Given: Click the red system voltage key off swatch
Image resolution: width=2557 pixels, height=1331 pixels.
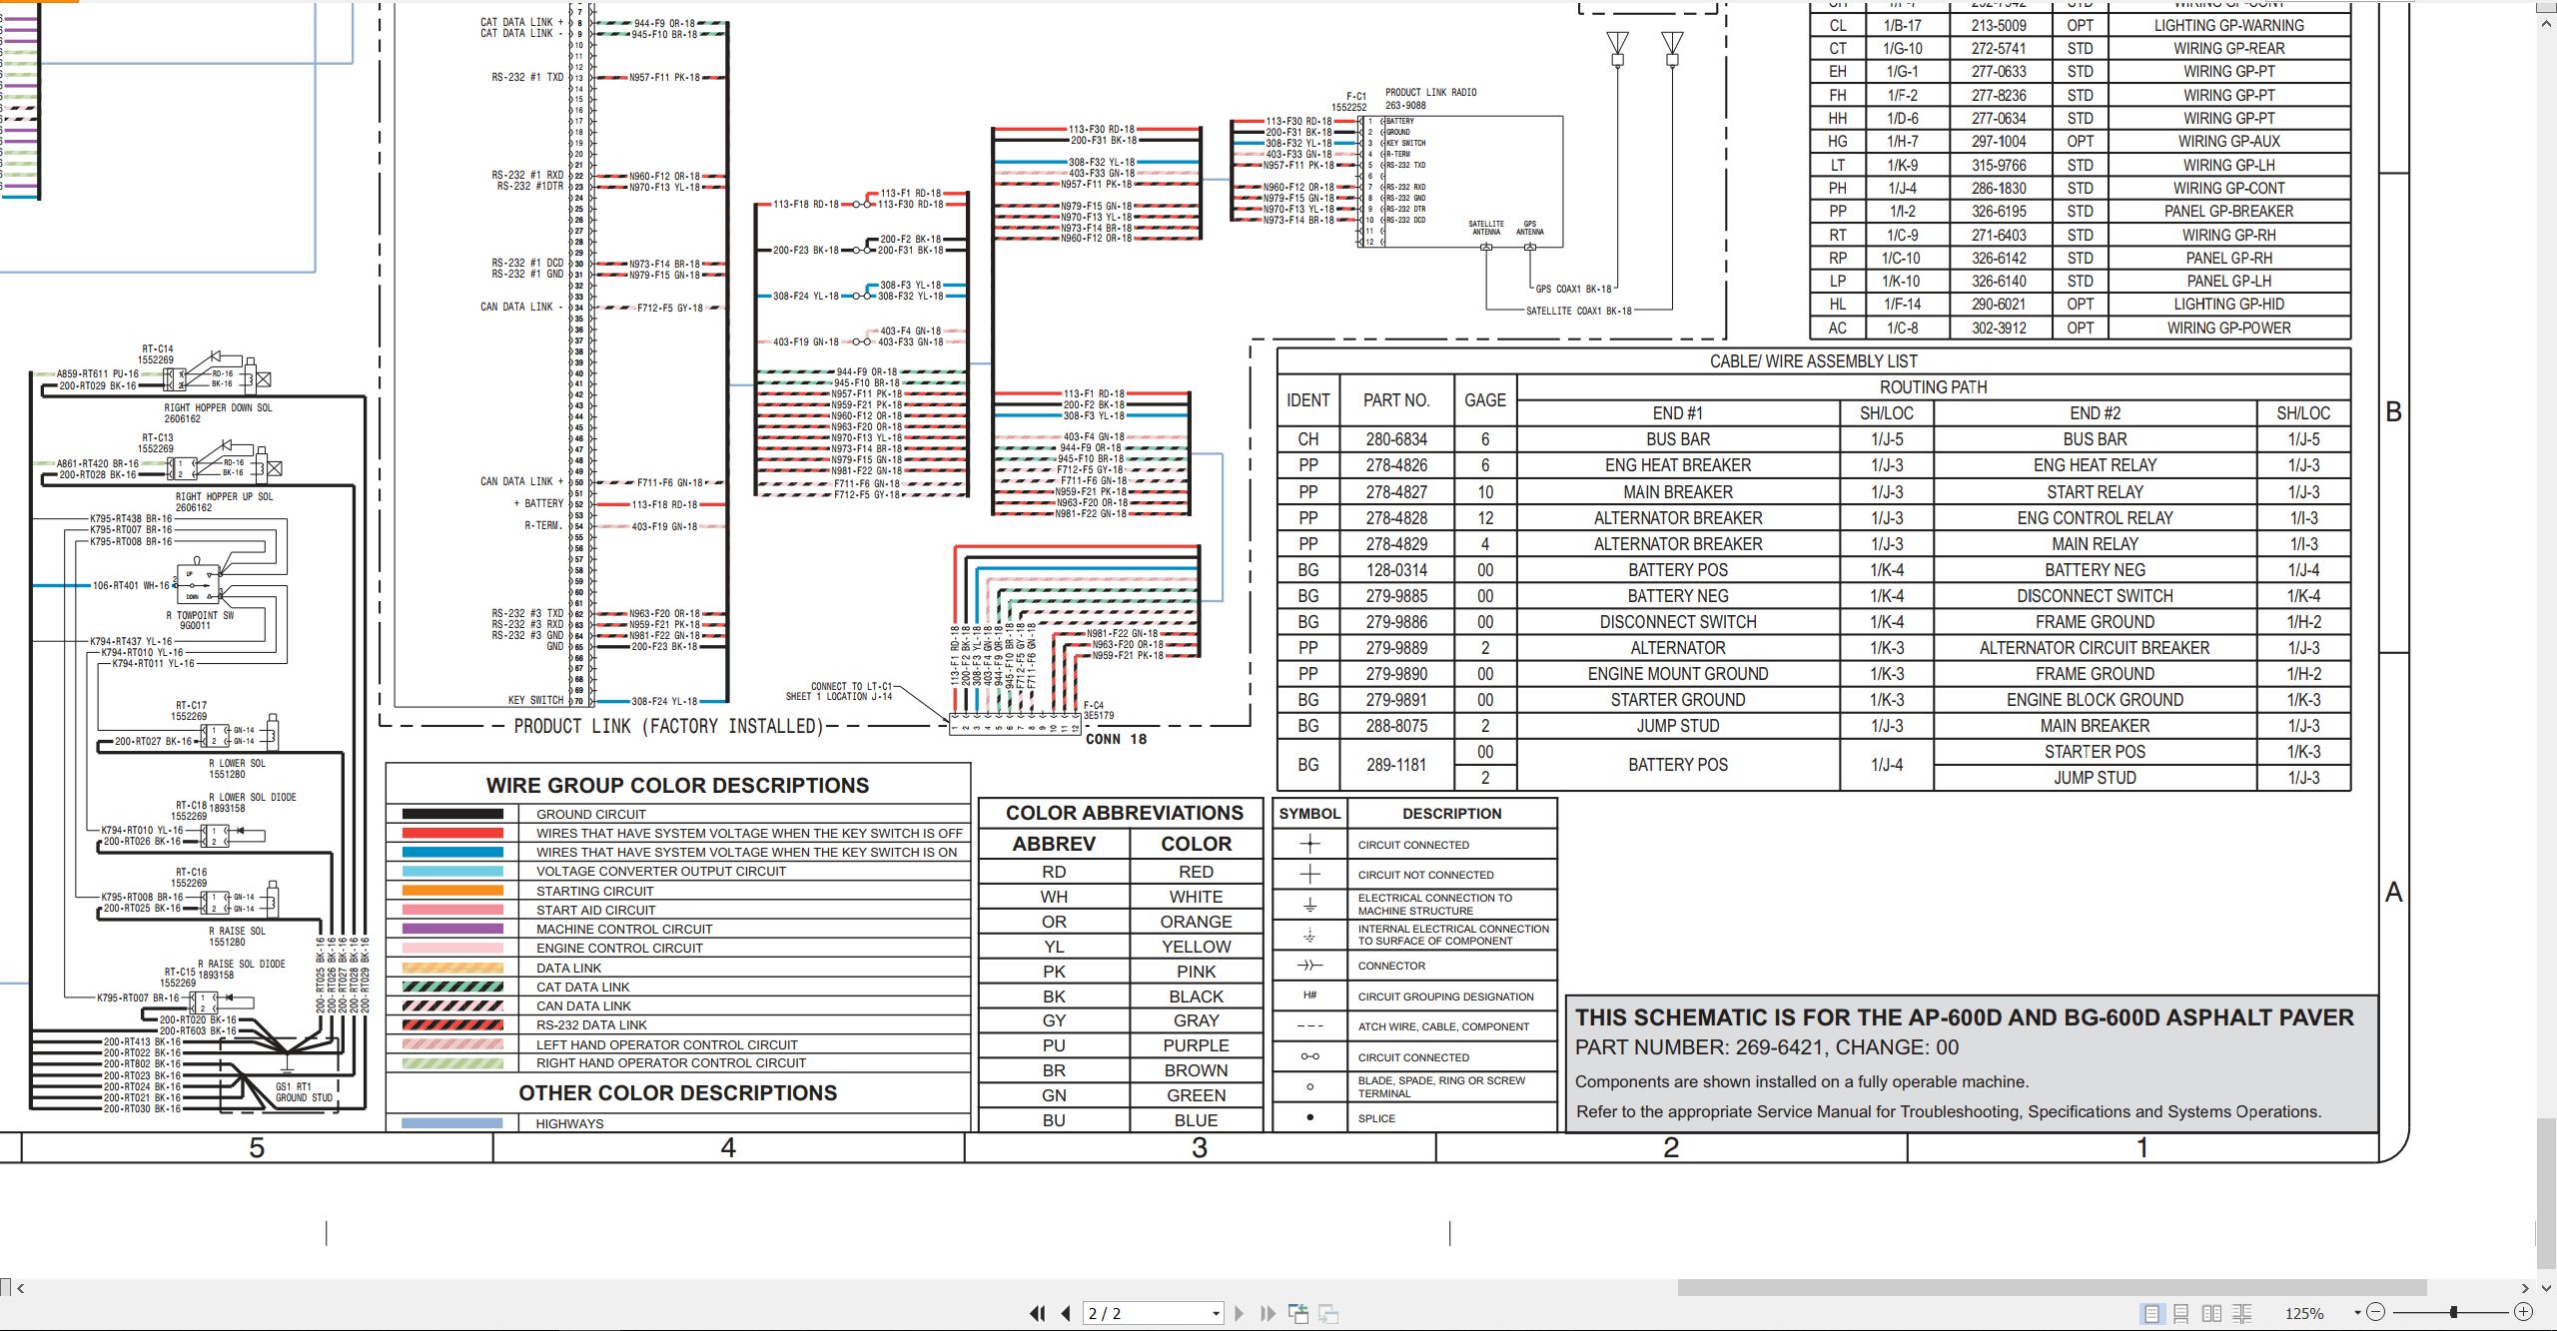Looking at the screenshot, I should point(452,833).
